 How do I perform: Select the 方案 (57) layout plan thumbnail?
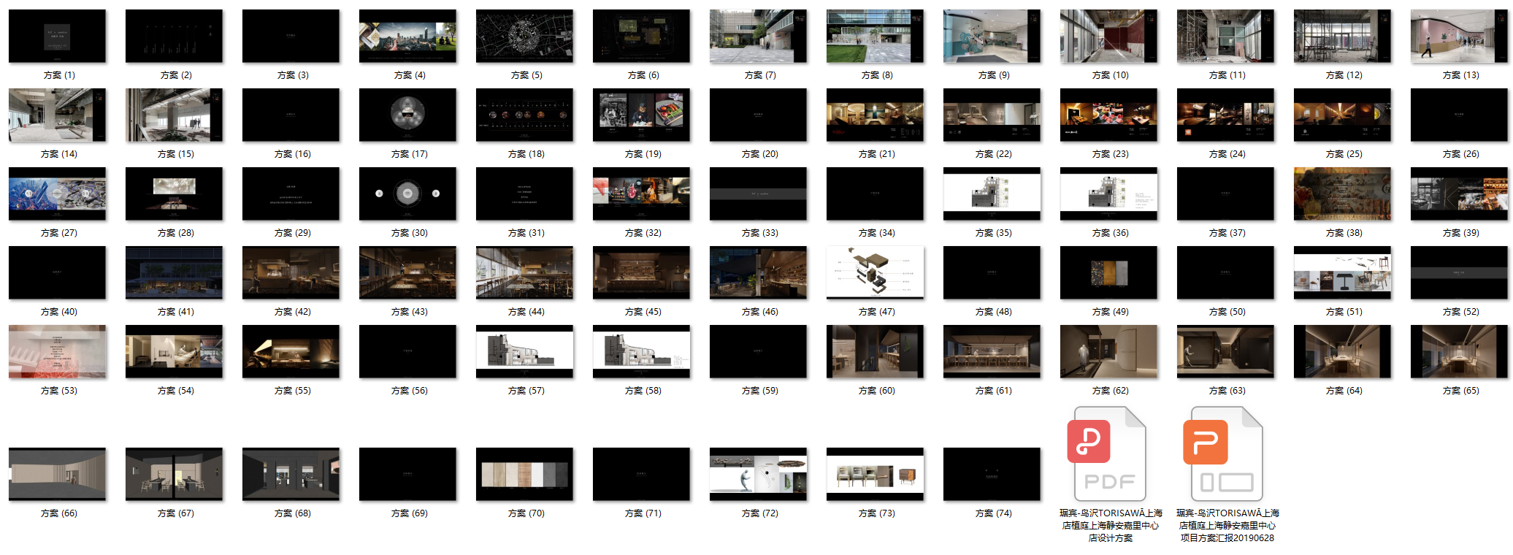click(524, 351)
